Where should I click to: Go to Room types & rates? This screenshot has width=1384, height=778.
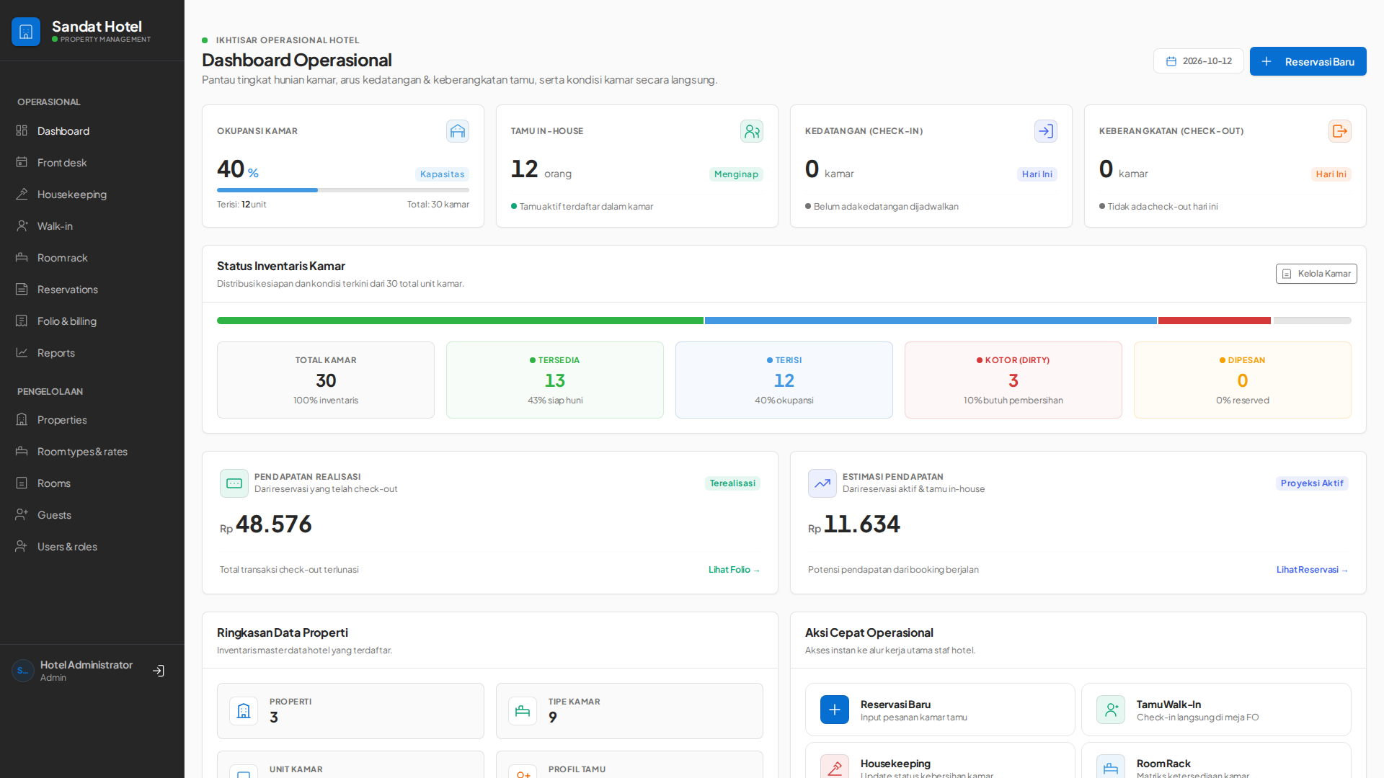click(x=92, y=452)
